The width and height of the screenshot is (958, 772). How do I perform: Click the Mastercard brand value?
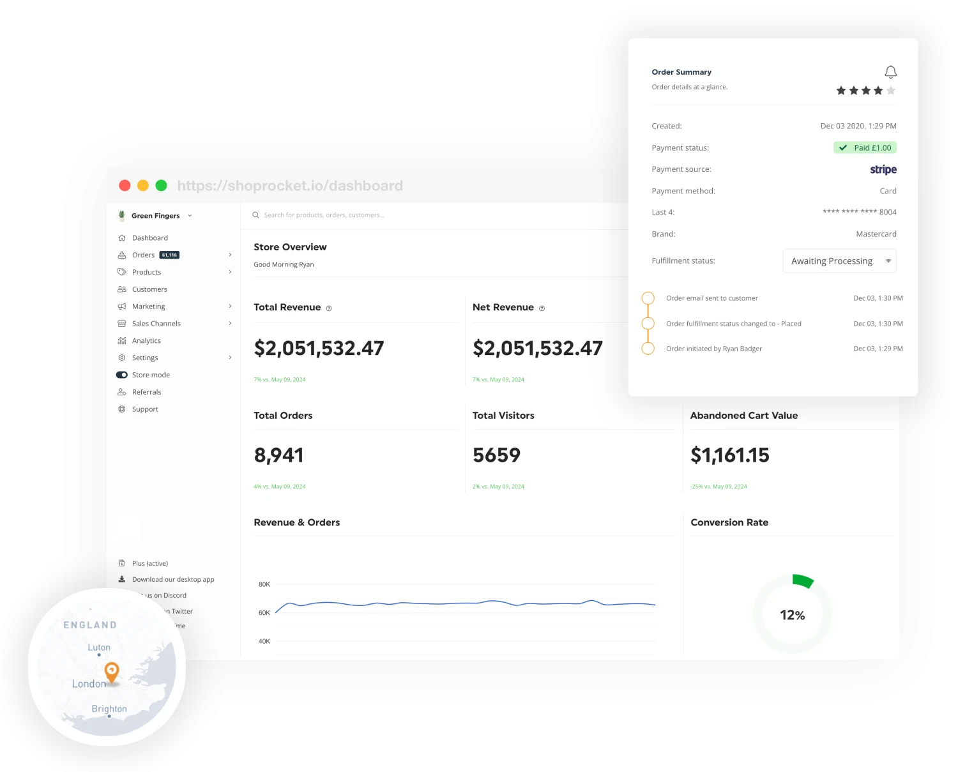[876, 234]
